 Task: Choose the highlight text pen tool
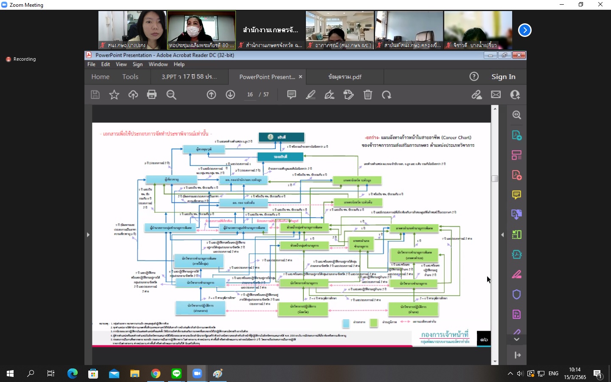[x=311, y=95]
